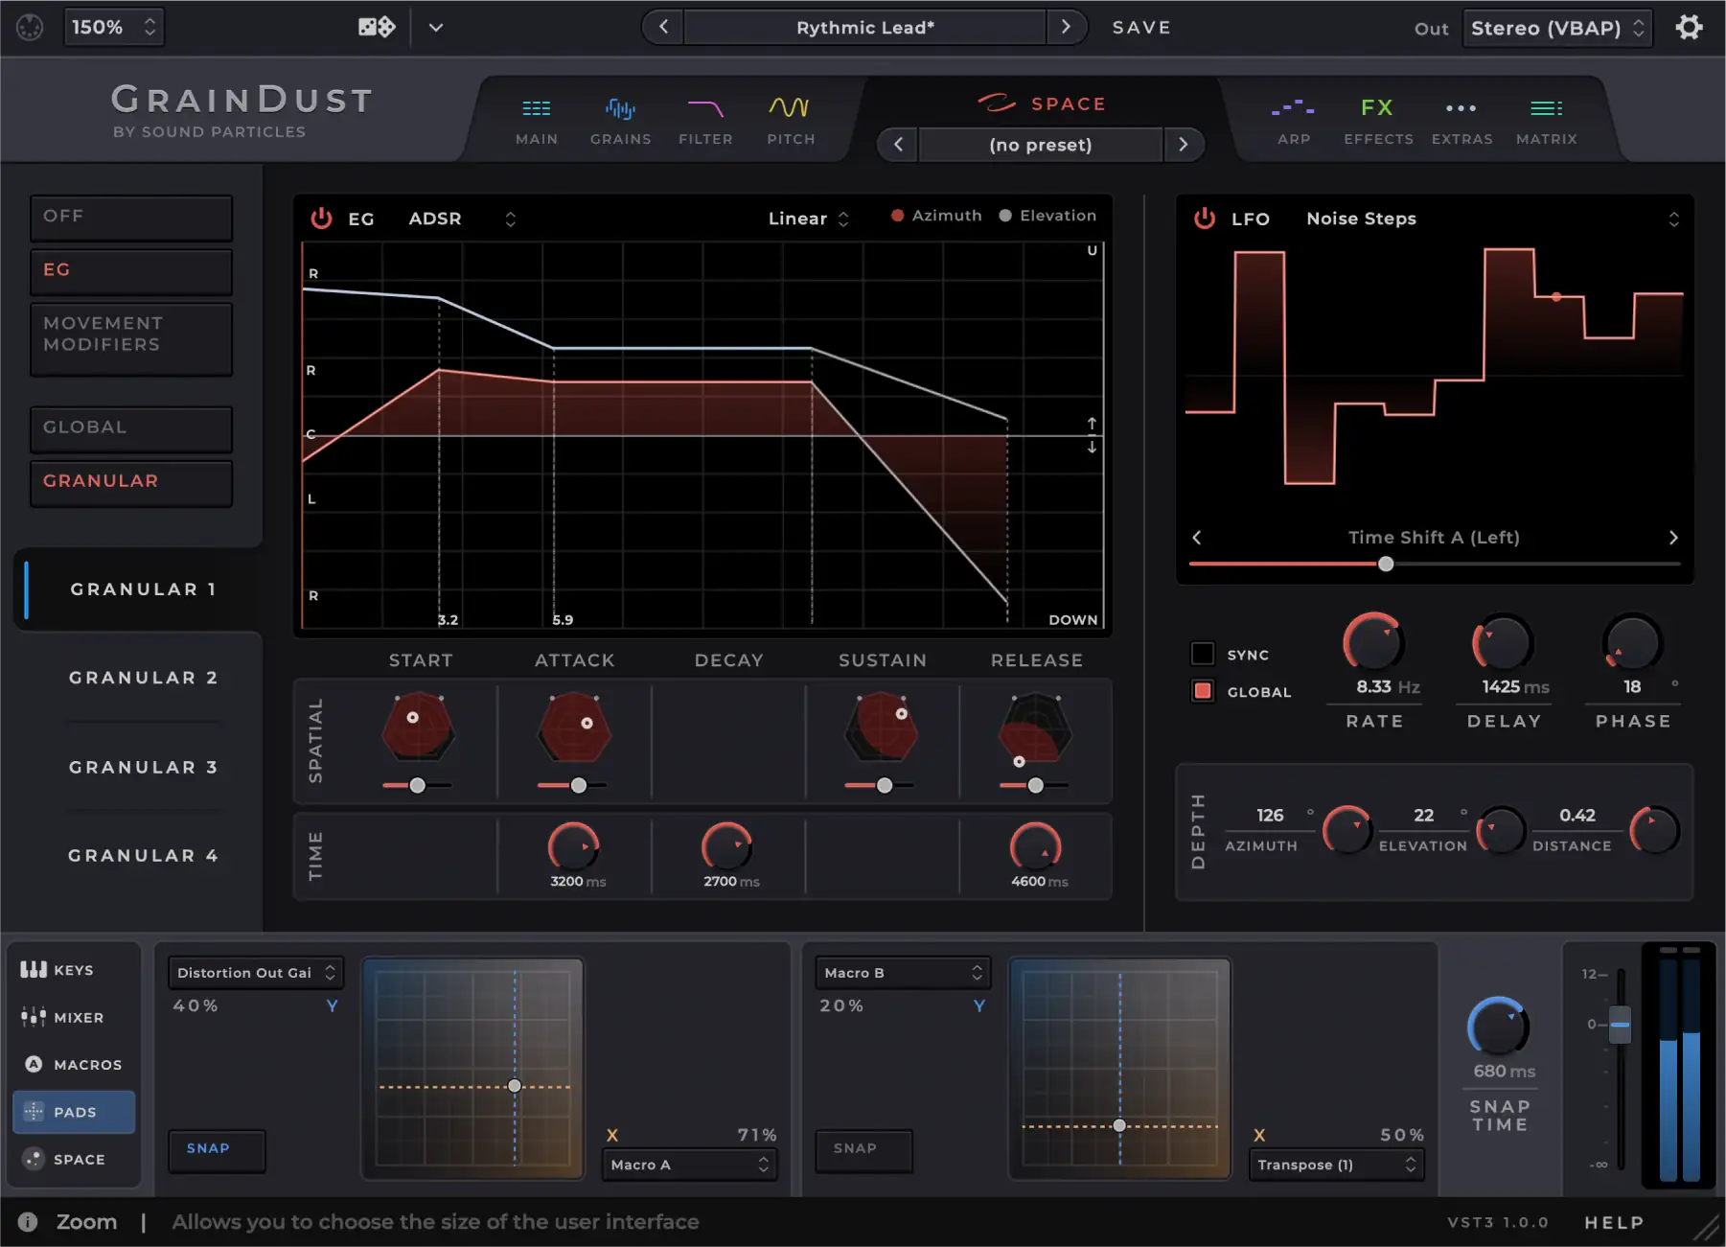Open the Filter section
Screen dimensions: 1726x1247
click(x=705, y=119)
